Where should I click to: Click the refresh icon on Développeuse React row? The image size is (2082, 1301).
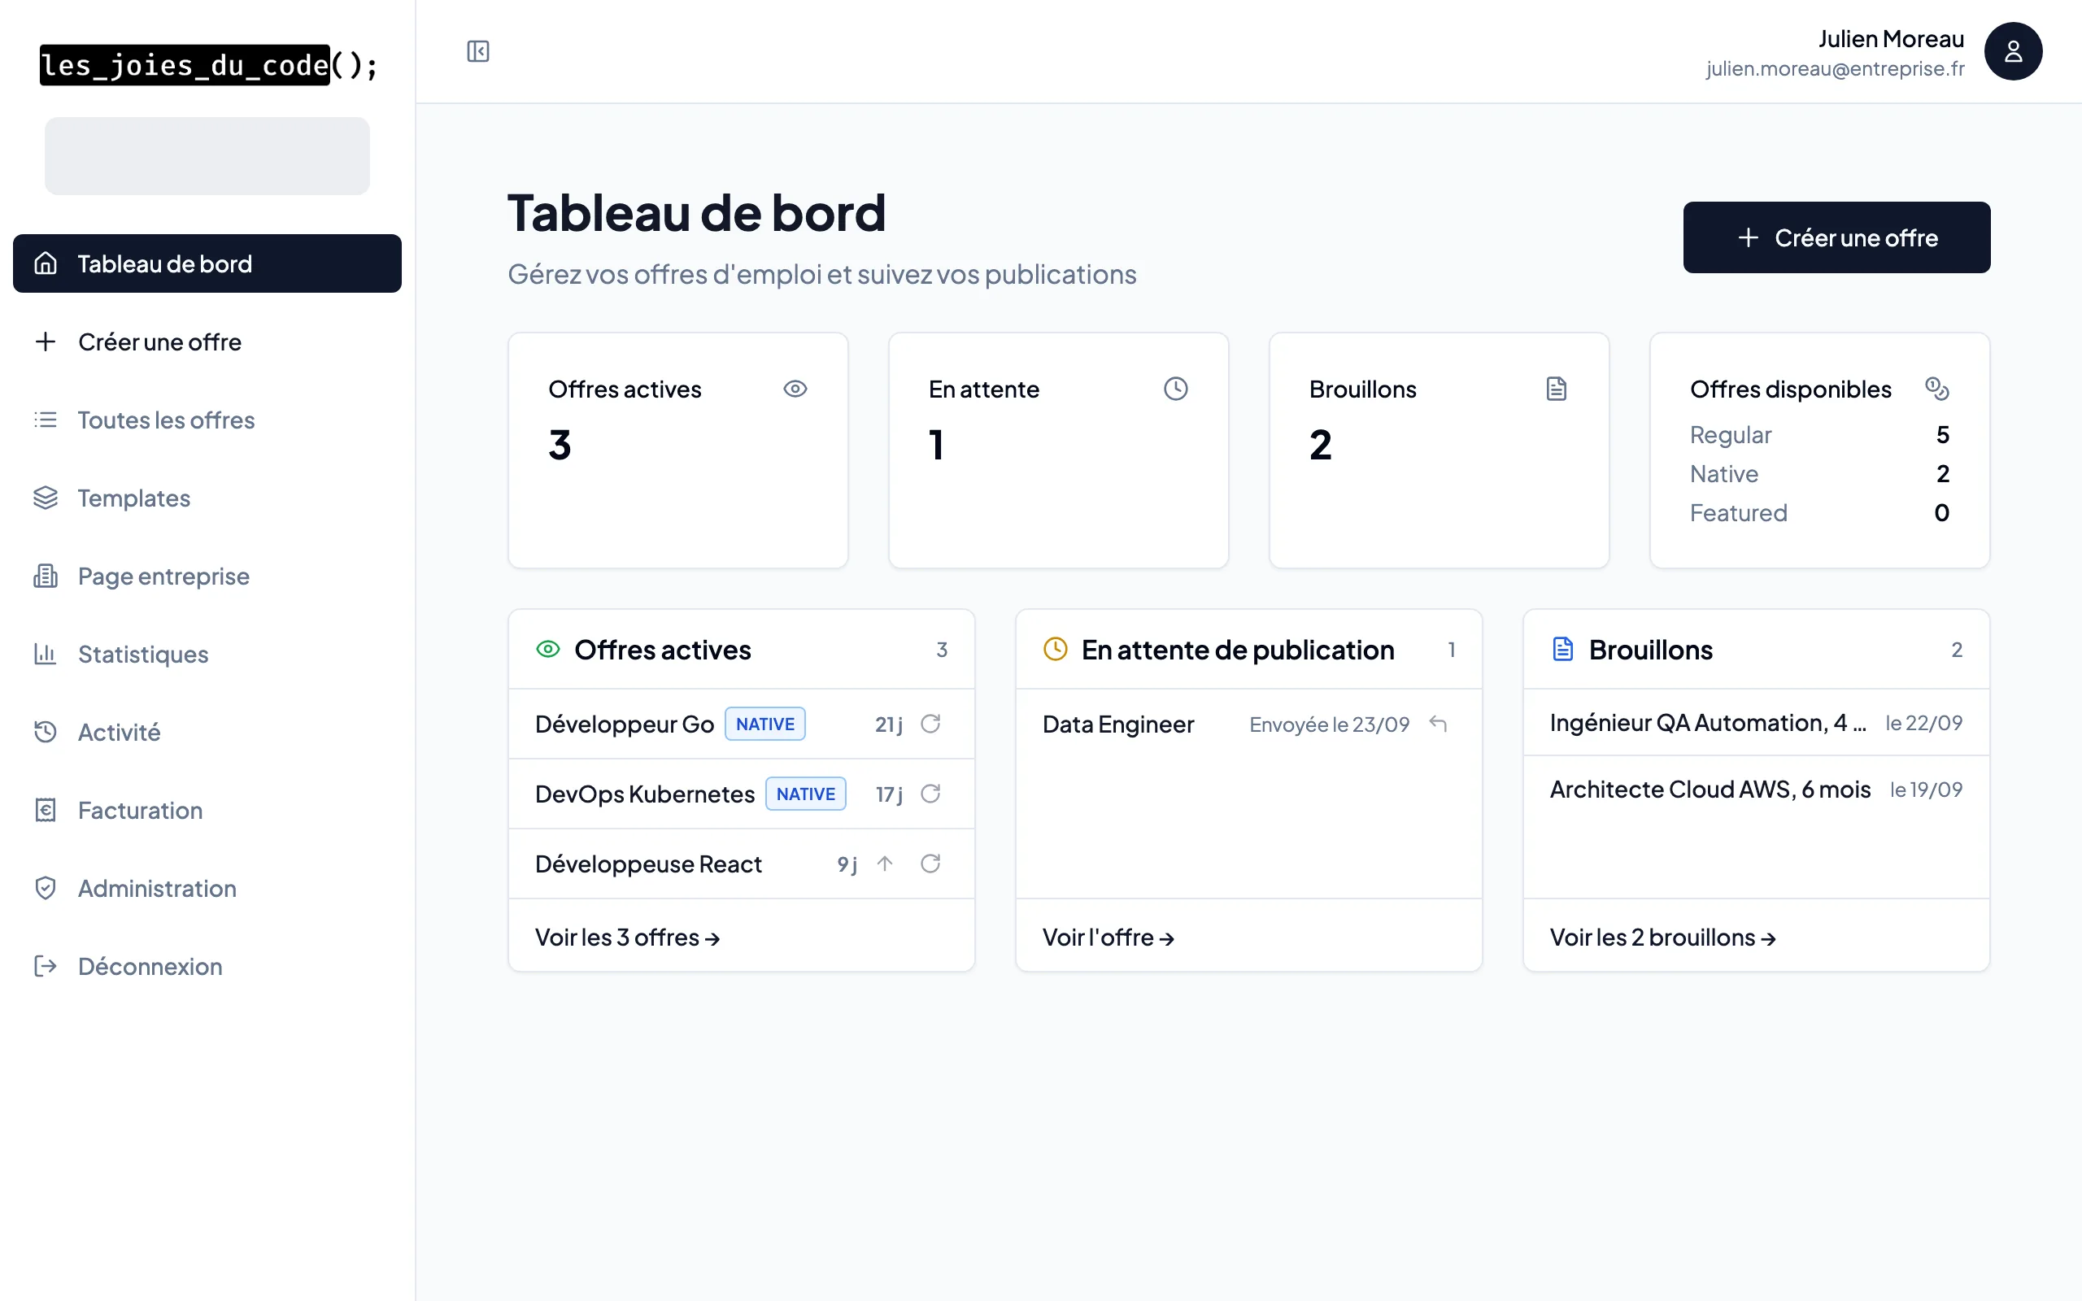pos(930,863)
